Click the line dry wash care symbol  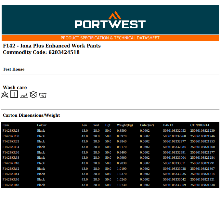click(x=14, y=94)
